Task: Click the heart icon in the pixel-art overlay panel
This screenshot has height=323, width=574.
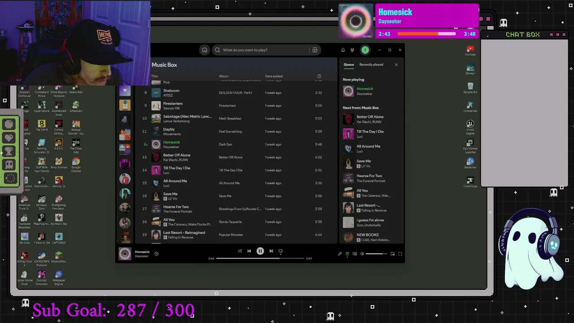Action: [x=9, y=138]
